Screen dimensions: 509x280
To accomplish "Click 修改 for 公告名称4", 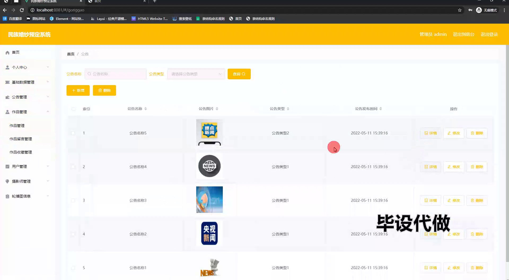I will pyautogui.click(x=454, y=167).
